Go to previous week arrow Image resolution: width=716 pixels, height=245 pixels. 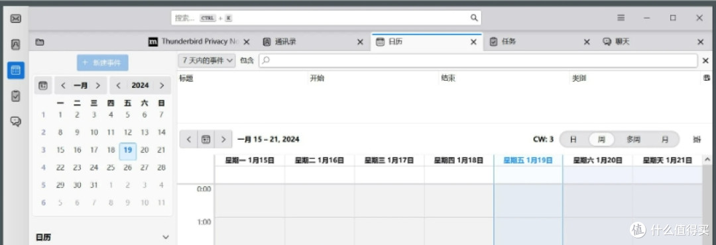coord(188,140)
